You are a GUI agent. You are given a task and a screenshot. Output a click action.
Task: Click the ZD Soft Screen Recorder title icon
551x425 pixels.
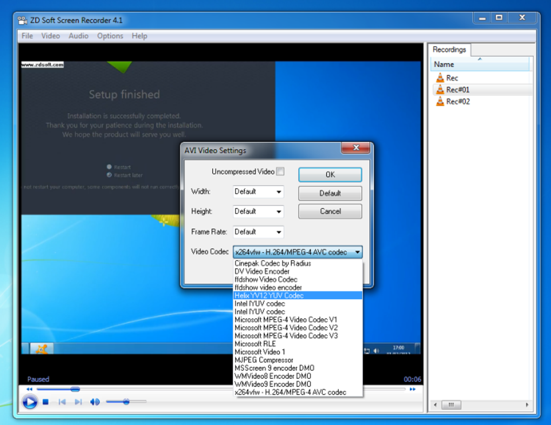pyautogui.click(x=23, y=21)
